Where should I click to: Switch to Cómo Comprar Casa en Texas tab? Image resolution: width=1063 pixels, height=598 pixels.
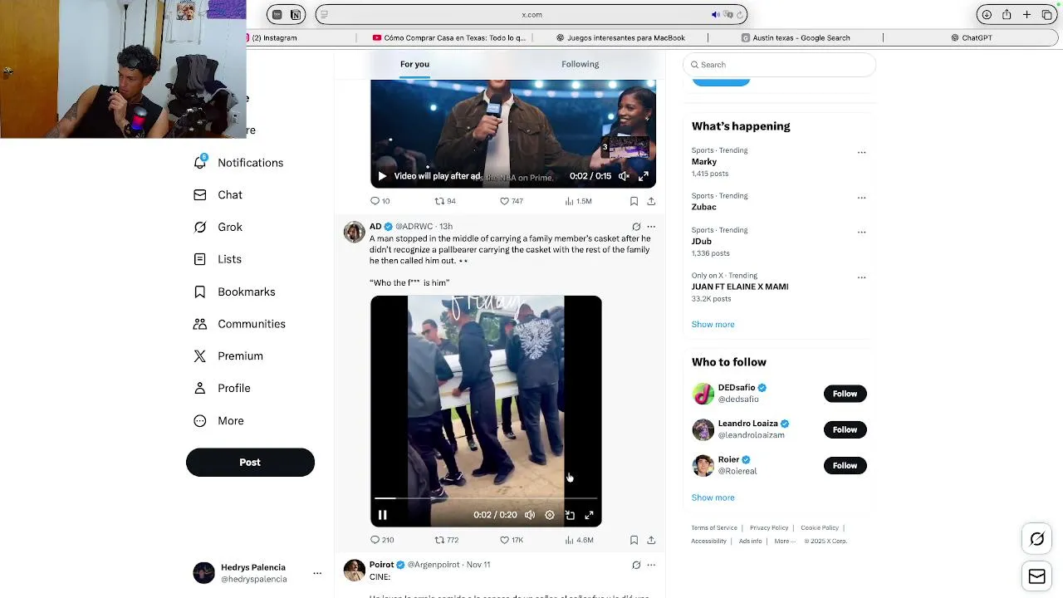(449, 37)
